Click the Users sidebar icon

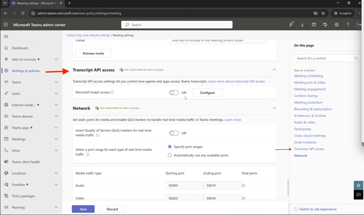pos(7,93)
